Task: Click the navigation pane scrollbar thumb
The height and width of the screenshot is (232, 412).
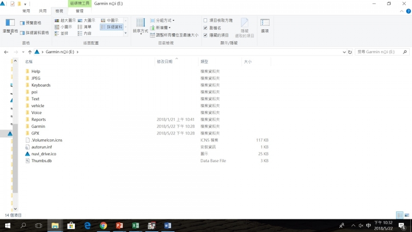Action: tap(15, 158)
